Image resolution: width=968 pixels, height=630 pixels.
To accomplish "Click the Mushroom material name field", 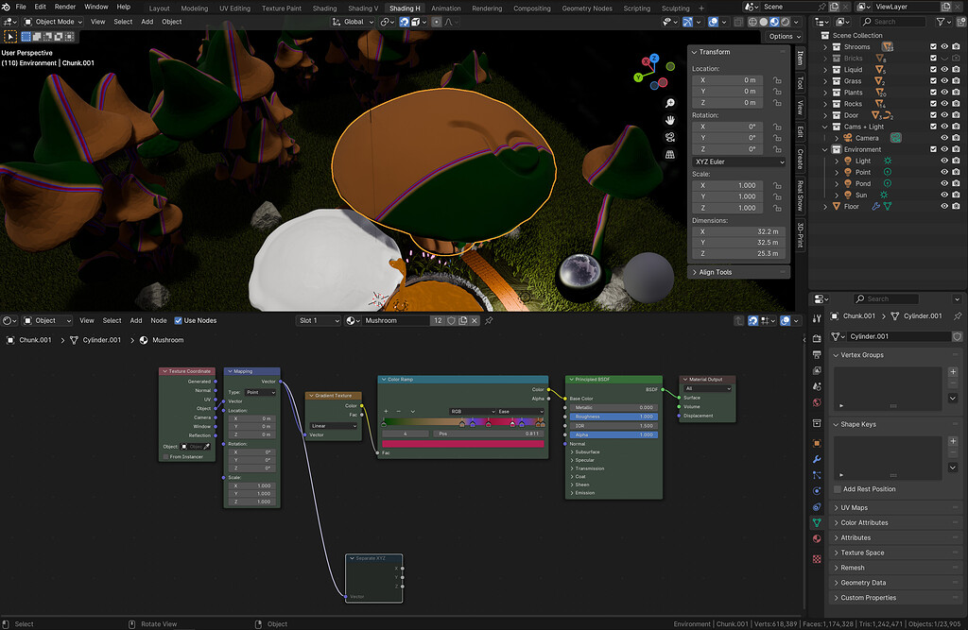I will click(395, 320).
